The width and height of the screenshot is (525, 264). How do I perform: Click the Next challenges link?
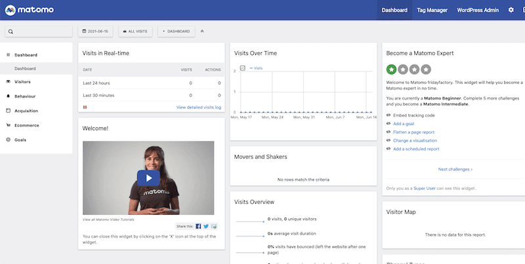[x=455, y=169]
